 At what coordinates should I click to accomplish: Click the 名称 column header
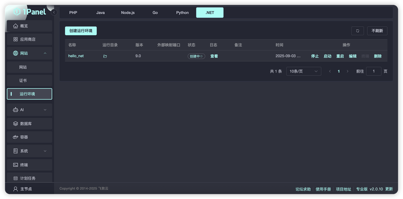(x=72, y=45)
